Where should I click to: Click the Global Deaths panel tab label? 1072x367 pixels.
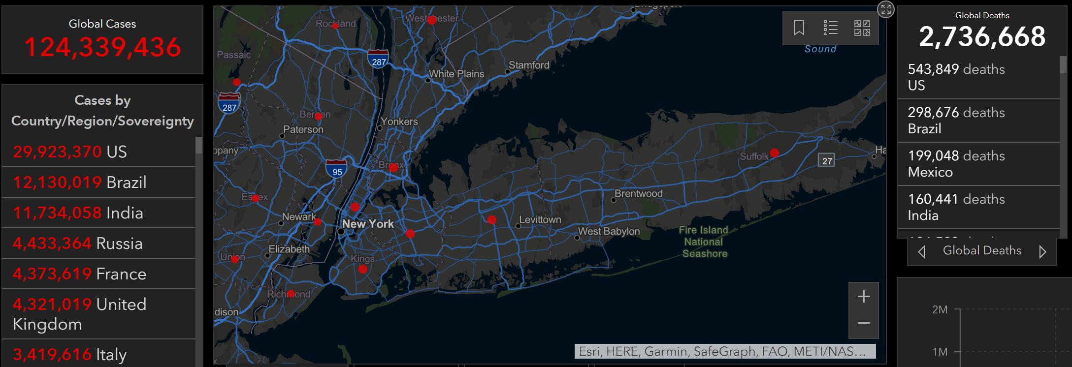pos(982,250)
